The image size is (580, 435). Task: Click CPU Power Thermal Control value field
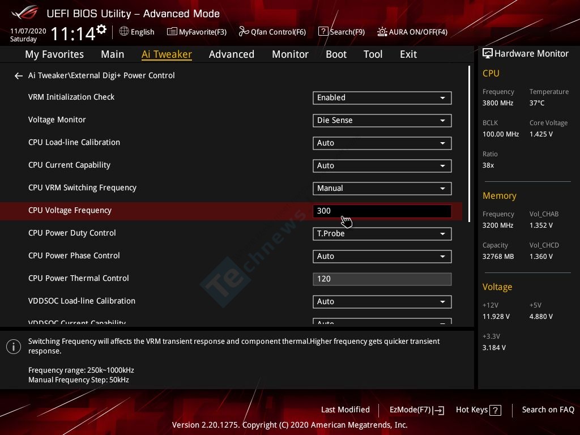click(382, 279)
